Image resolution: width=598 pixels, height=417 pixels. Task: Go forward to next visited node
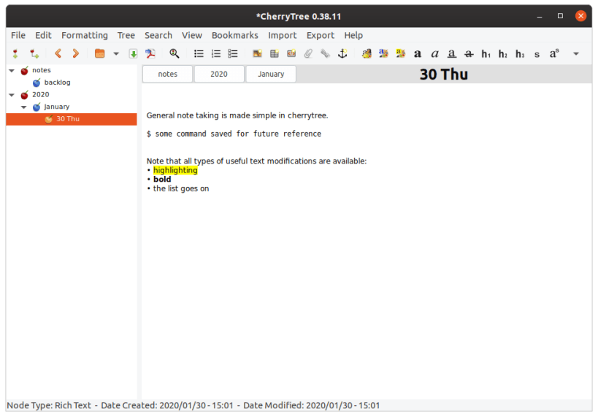pyautogui.click(x=75, y=53)
